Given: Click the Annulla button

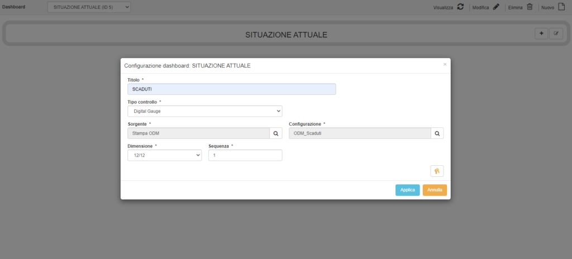Looking at the screenshot, I should coord(435,190).
